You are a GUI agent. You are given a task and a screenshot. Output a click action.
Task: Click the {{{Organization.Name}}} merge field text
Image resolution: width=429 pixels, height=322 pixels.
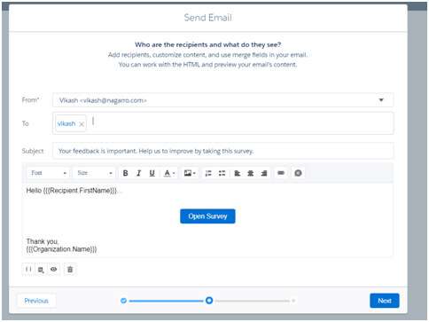tap(61, 249)
